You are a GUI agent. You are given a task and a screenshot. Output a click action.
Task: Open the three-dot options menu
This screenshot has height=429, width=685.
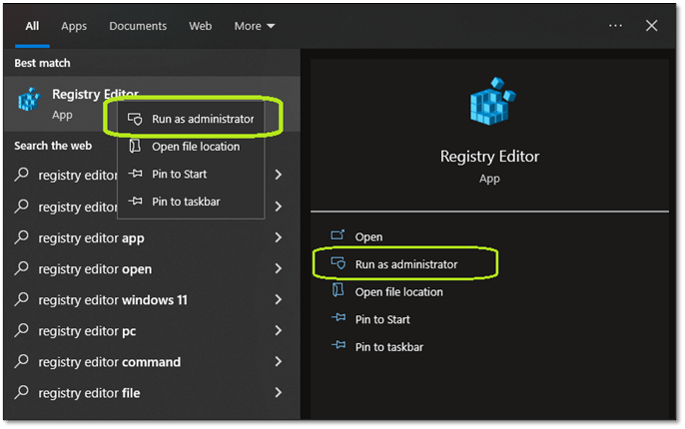[x=615, y=26]
